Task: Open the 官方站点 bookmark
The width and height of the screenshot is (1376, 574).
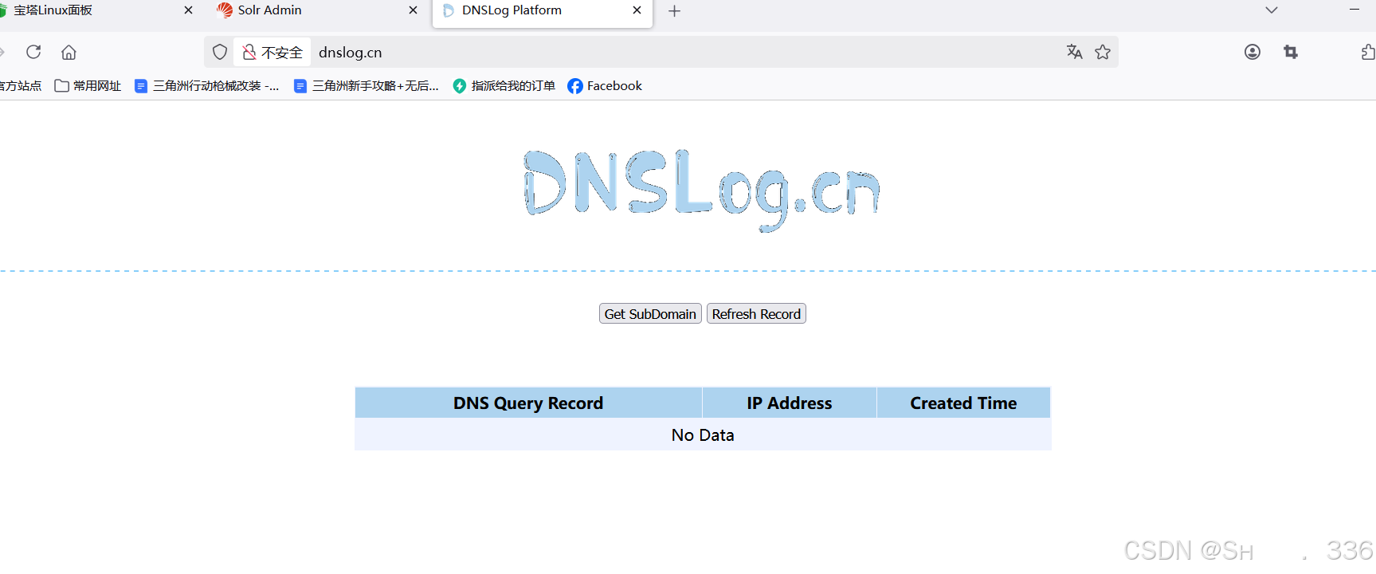Action: click(x=20, y=85)
